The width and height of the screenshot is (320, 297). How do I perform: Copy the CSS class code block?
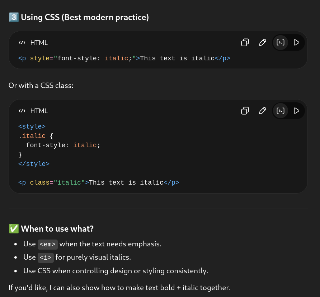(245, 111)
